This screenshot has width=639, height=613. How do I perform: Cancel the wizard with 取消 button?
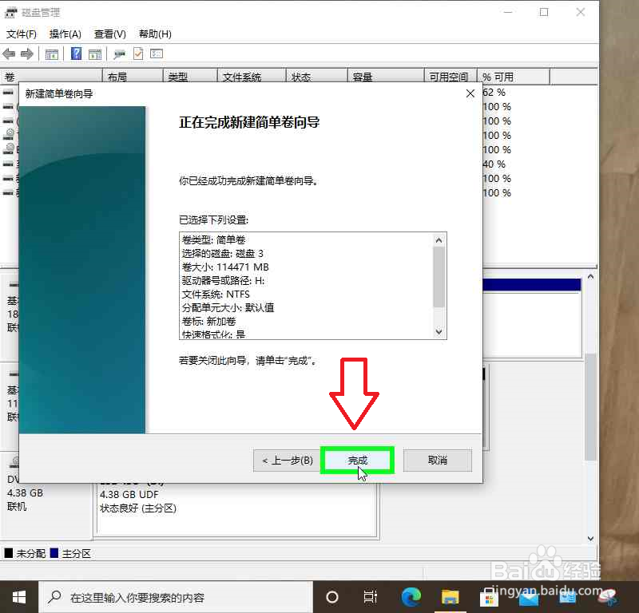[x=438, y=461]
